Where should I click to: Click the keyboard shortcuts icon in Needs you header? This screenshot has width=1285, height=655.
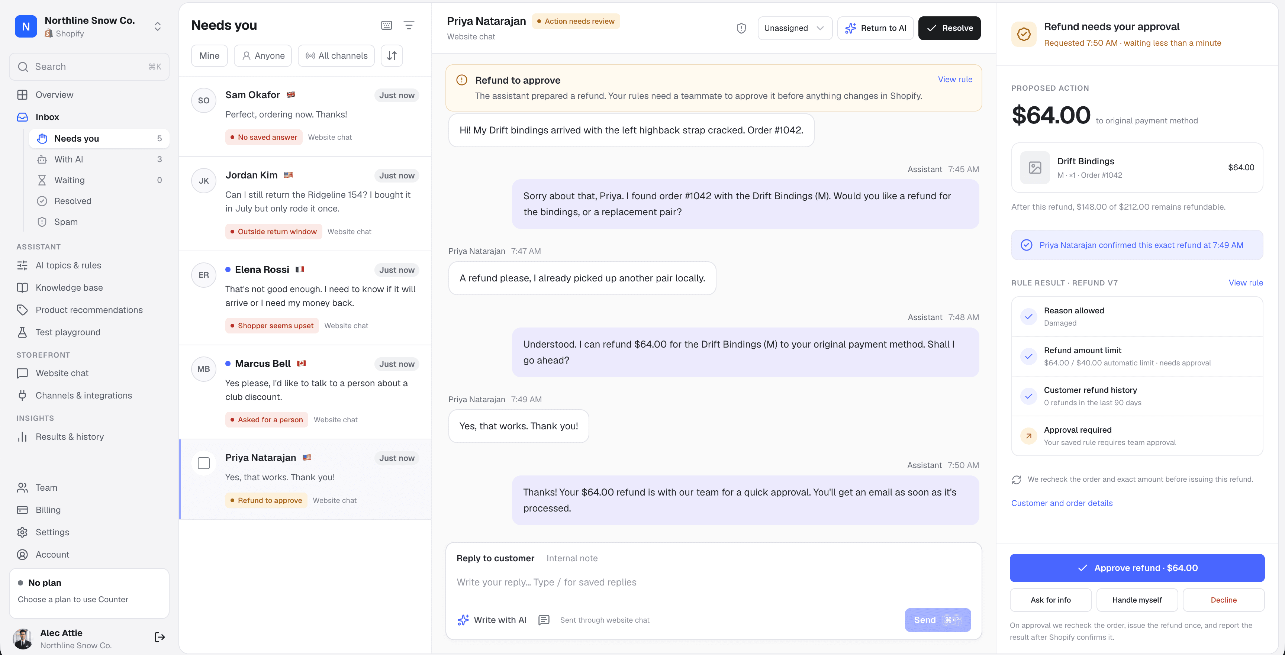(387, 25)
